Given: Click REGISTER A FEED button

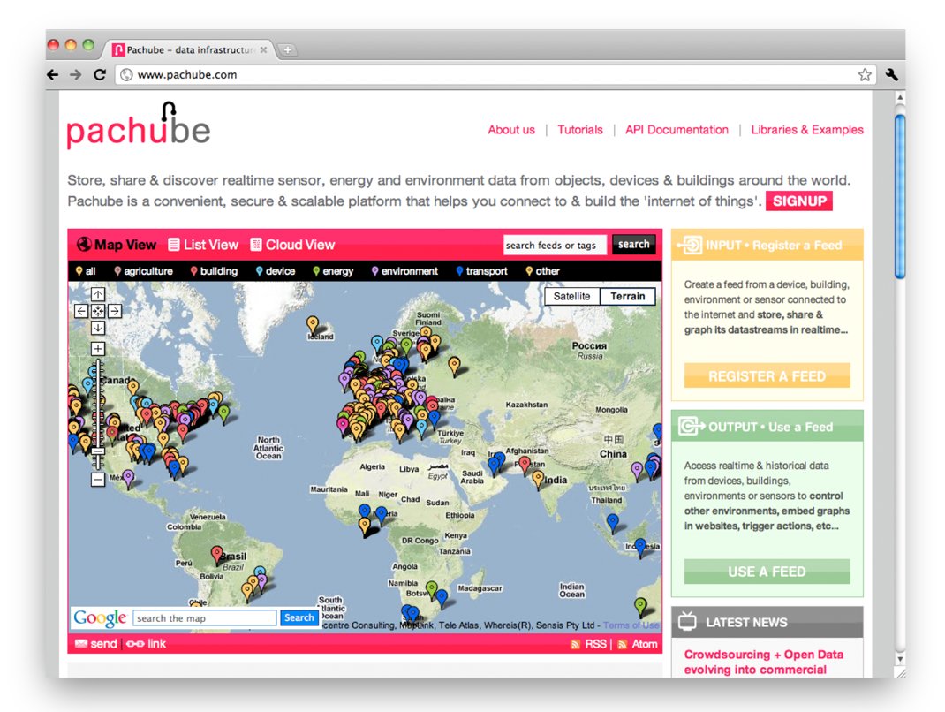Looking at the screenshot, I should coord(767,375).
